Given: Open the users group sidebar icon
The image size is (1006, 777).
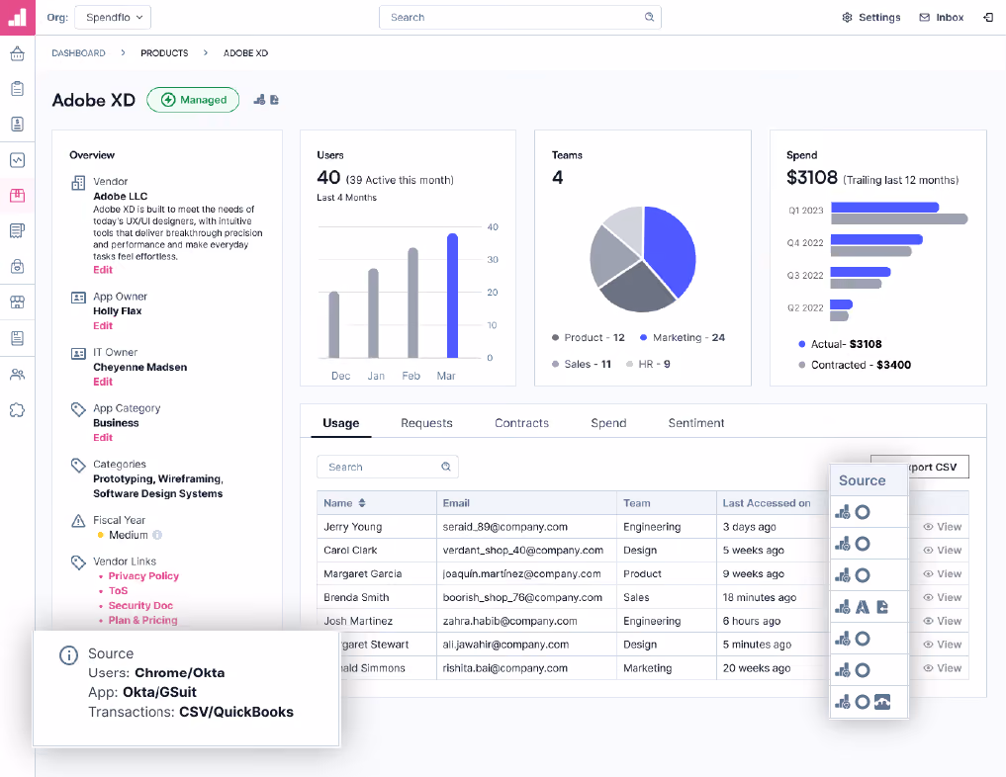Looking at the screenshot, I should tap(18, 375).
